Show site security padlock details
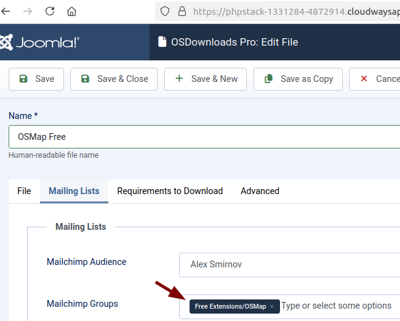The image size is (400, 321). tap(182, 11)
